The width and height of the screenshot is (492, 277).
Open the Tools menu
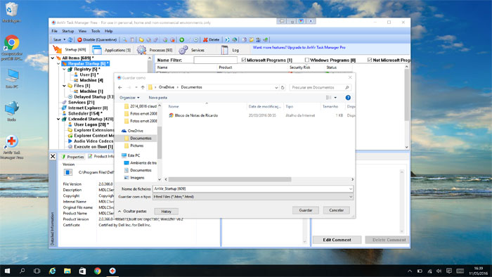[96, 31]
